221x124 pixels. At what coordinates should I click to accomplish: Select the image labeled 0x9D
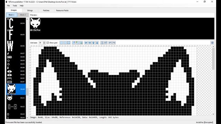pyautogui.click(x=16, y=75)
